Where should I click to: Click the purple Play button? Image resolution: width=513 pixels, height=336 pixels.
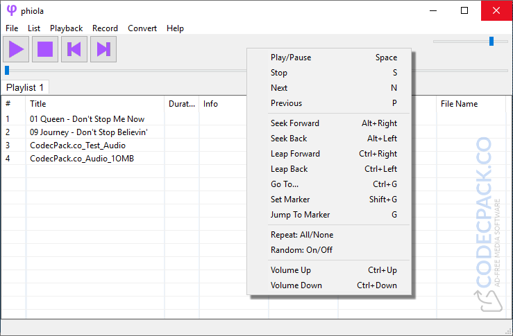pos(16,49)
